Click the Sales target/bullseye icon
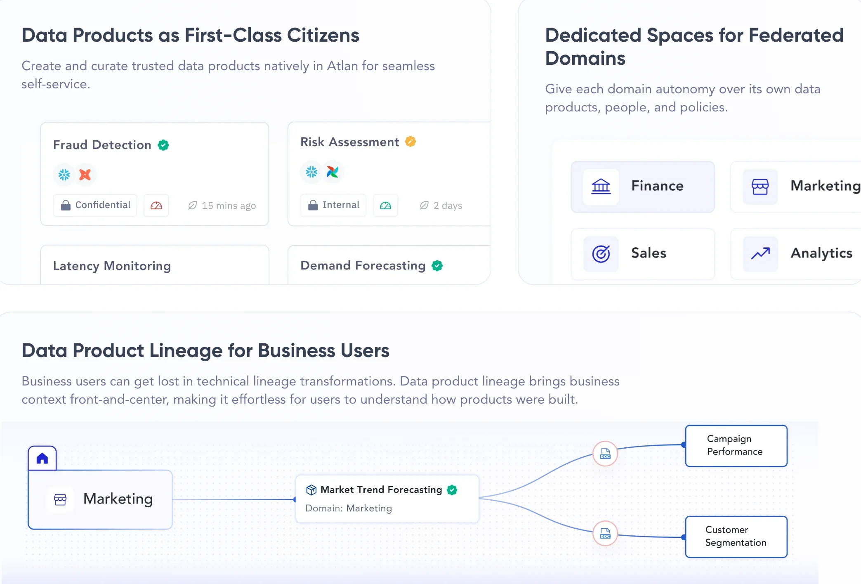 [599, 253]
